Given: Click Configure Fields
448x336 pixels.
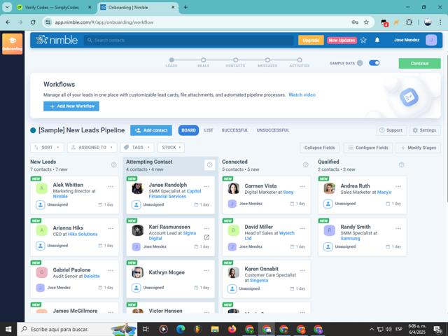Looking at the screenshot, I should (x=368, y=148).
